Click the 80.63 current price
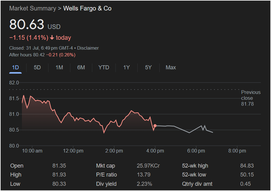The width and height of the screenshot is (271, 191). click(27, 24)
